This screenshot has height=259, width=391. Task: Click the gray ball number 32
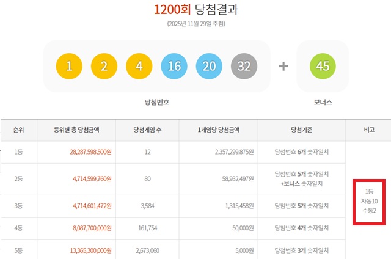coord(244,66)
